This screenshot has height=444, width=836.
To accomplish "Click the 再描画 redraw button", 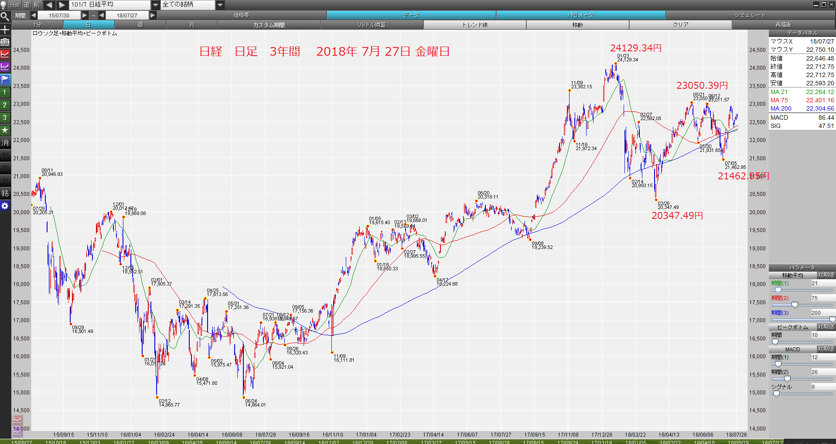I will pyautogui.click(x=783, y=25).
